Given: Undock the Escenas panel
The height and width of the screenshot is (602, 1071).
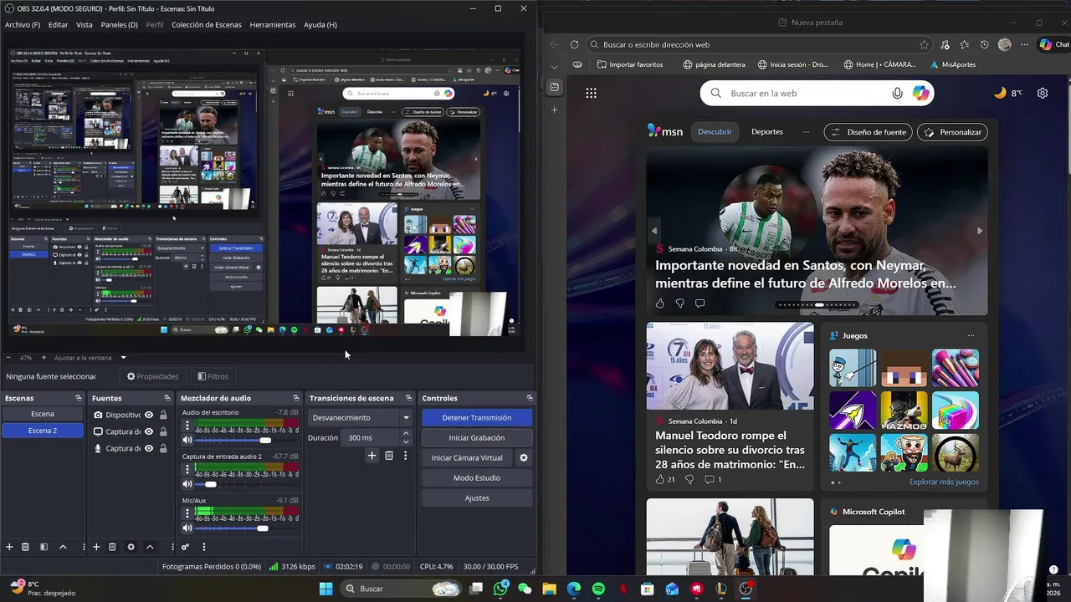Looking at the screenshot, I should coord(79,398).
